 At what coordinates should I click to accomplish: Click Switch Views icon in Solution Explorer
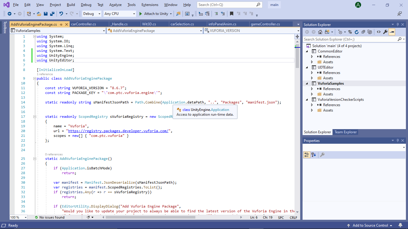click(327, 32)
